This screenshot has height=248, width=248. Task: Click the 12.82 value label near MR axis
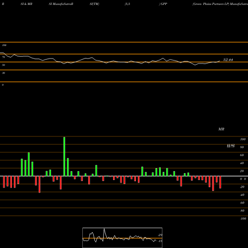231,146
